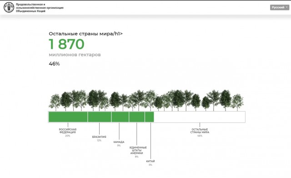Click the миллионов гектаров text
This screenshot has height=178, width=291.
click(x=75, y=55)
